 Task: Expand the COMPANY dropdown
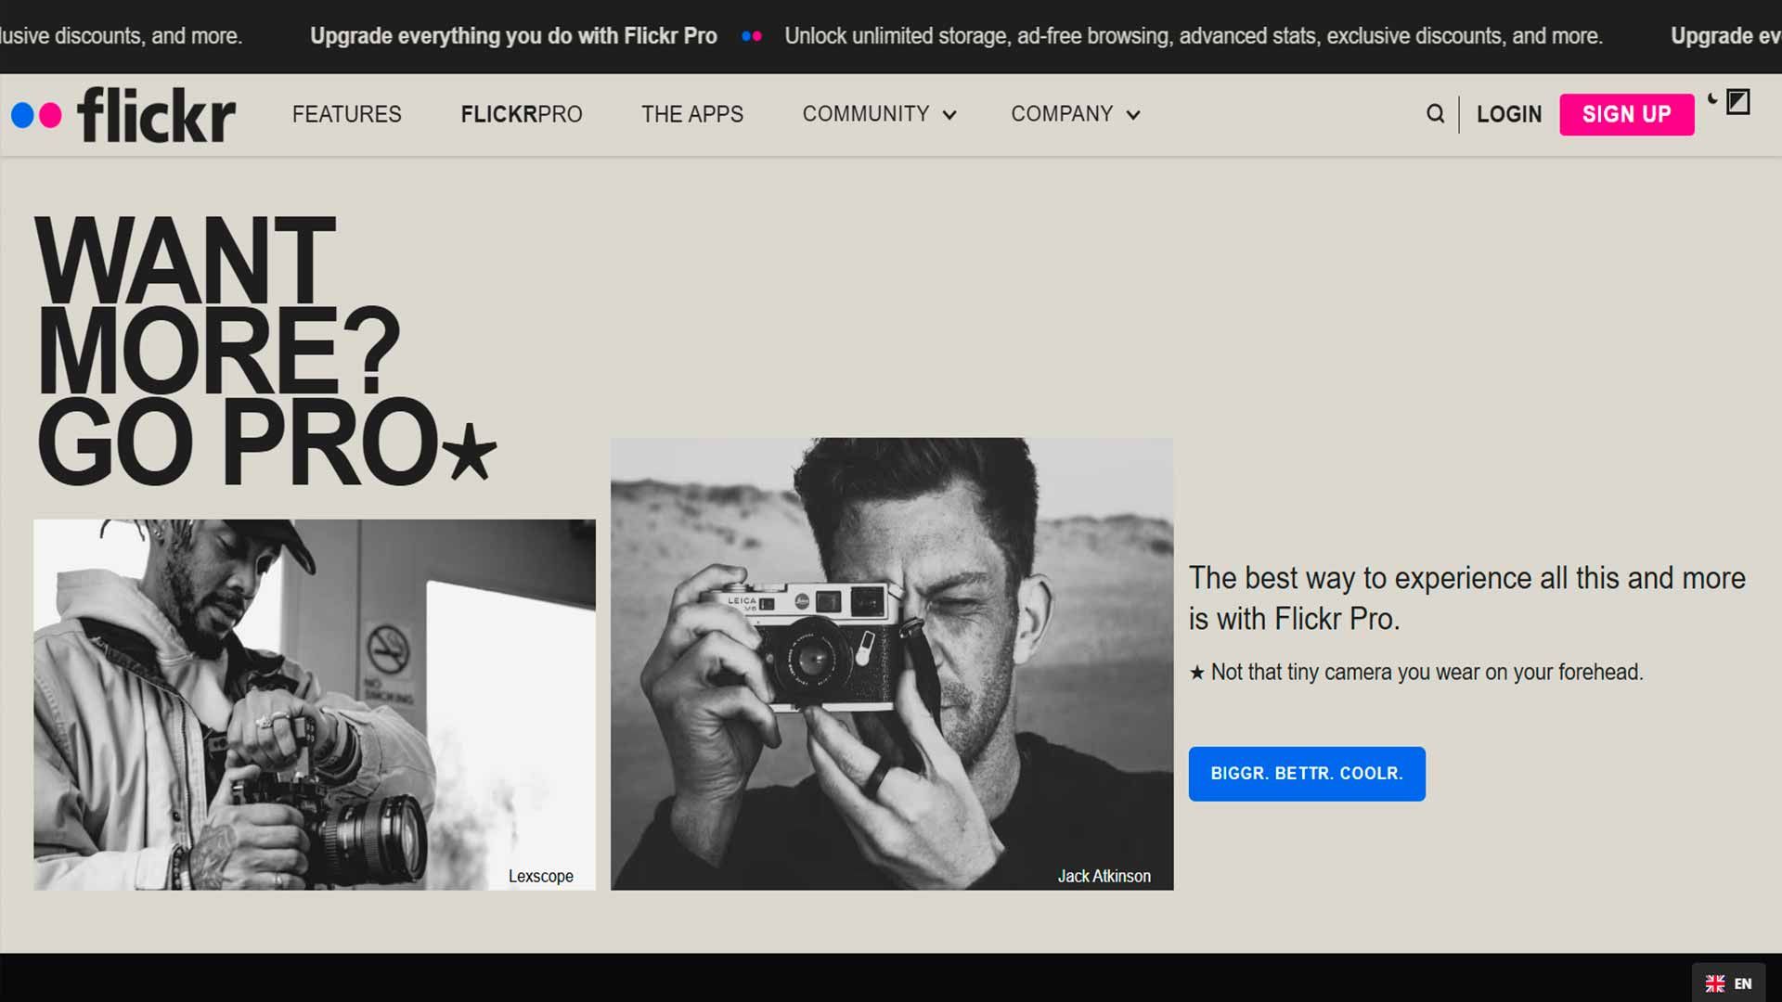[1074, 114]
